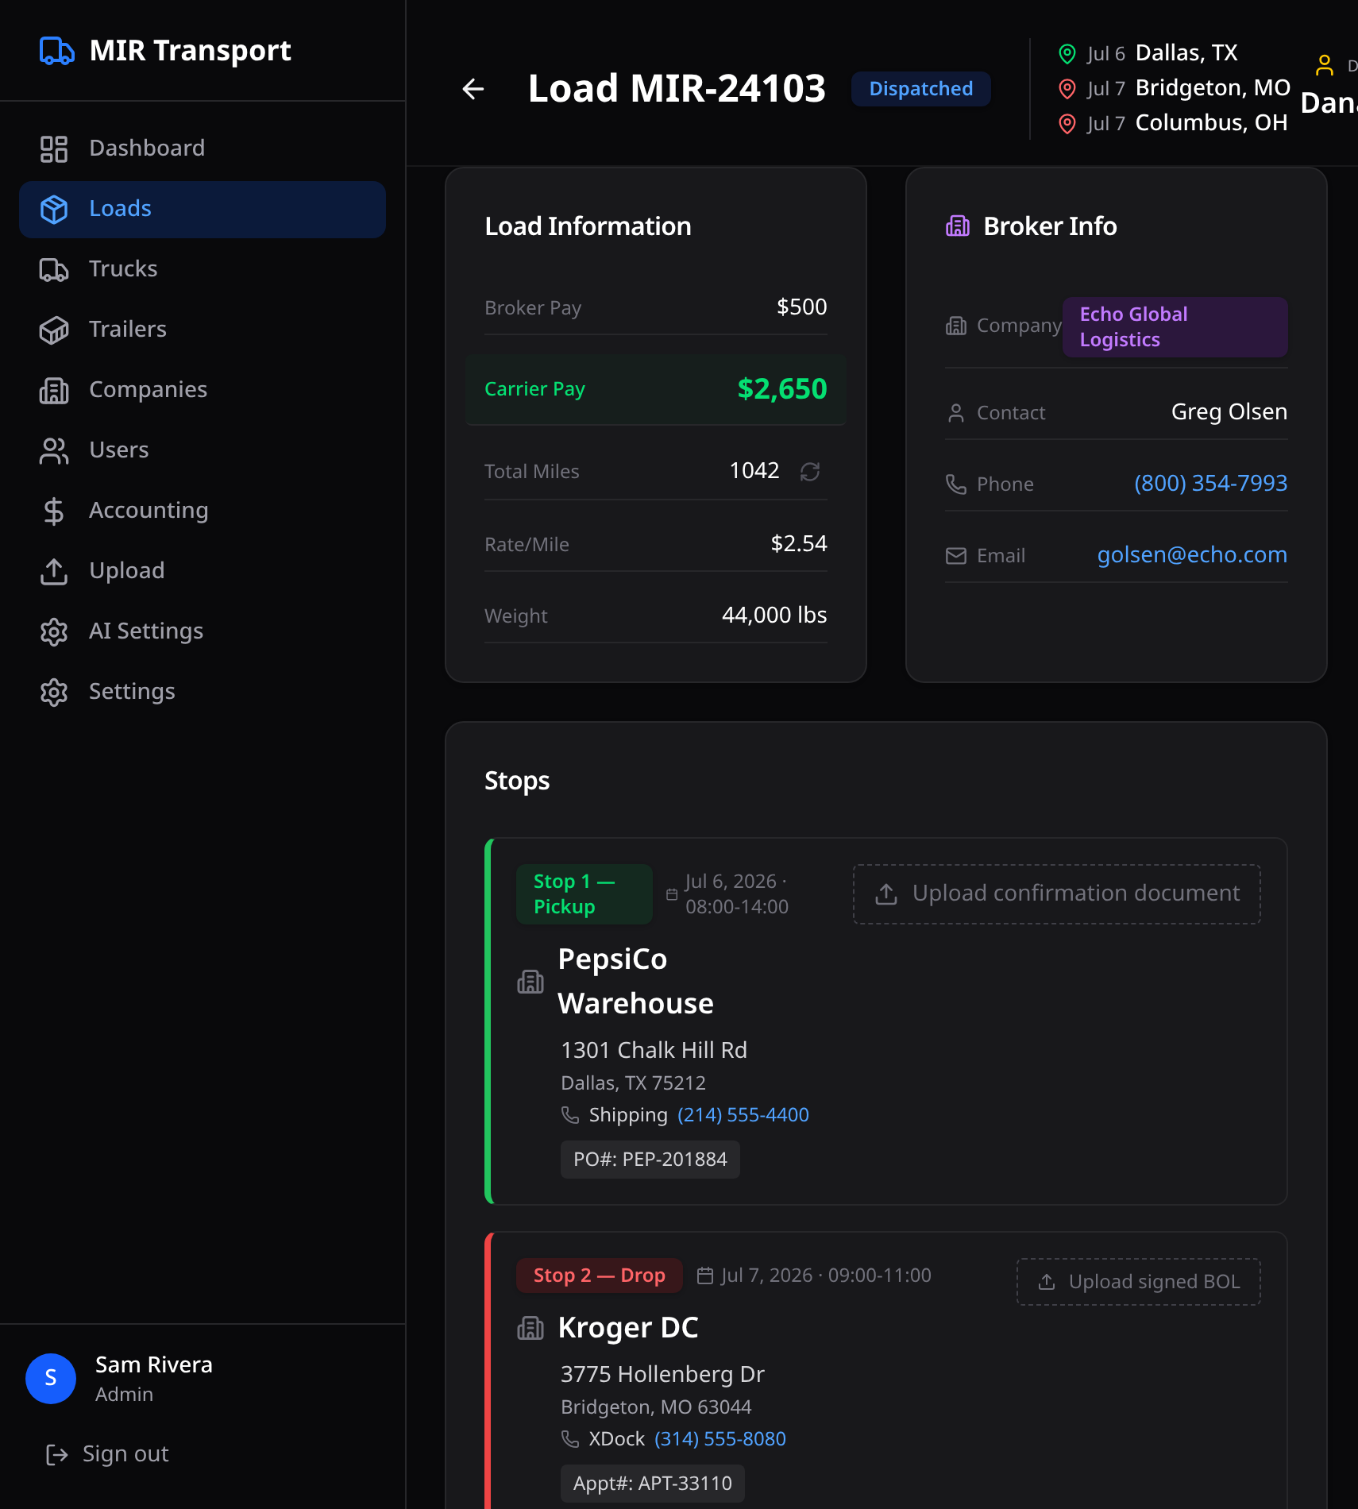Click the Broker Info building icon

coord(958,226)
